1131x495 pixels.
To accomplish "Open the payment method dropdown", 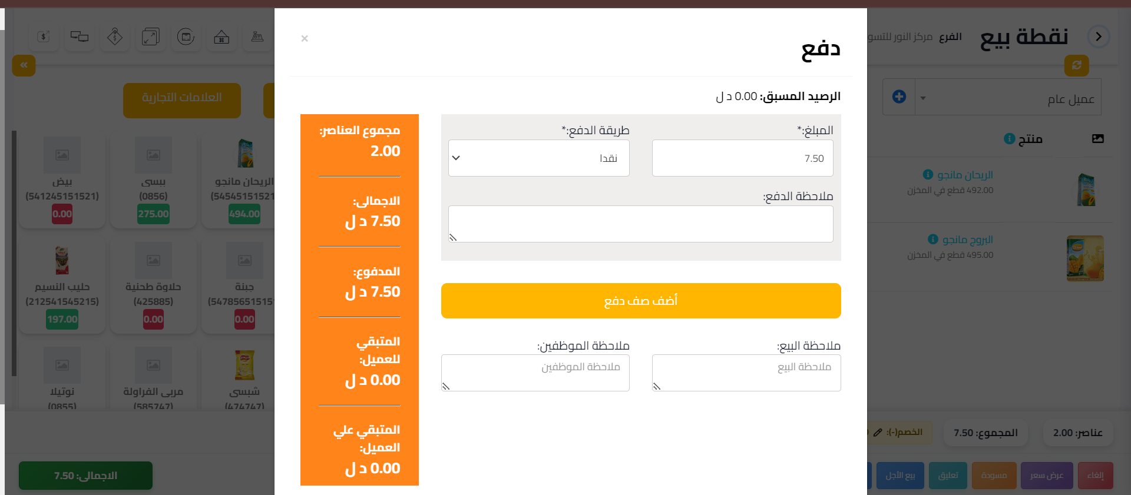I will (x=538, y=158).
